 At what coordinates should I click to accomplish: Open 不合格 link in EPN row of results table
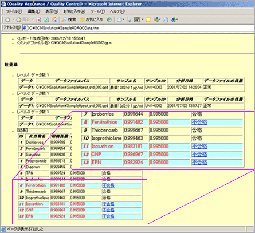[108, 216]
